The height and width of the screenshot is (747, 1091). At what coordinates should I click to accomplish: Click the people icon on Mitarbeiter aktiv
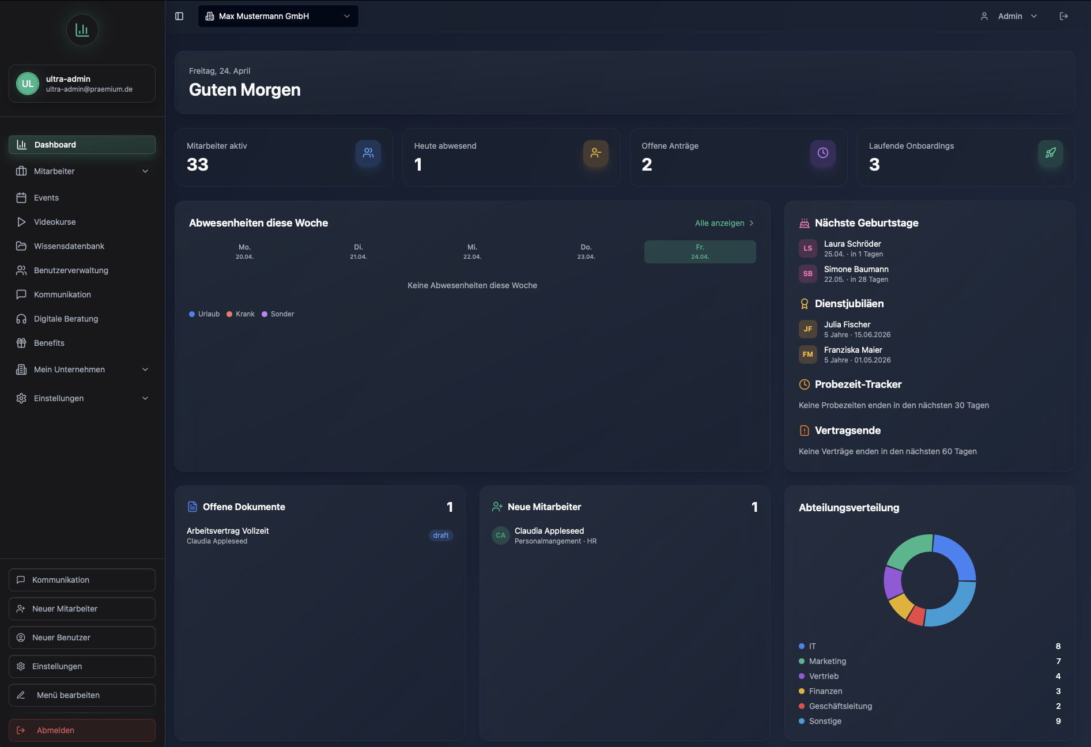click(x=368, y=153)
